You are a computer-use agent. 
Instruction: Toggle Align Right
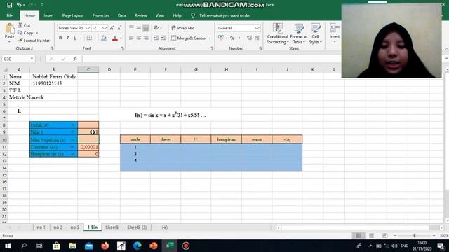(x=146, y=38)
